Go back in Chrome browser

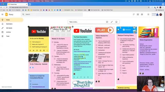pos(1,7)
